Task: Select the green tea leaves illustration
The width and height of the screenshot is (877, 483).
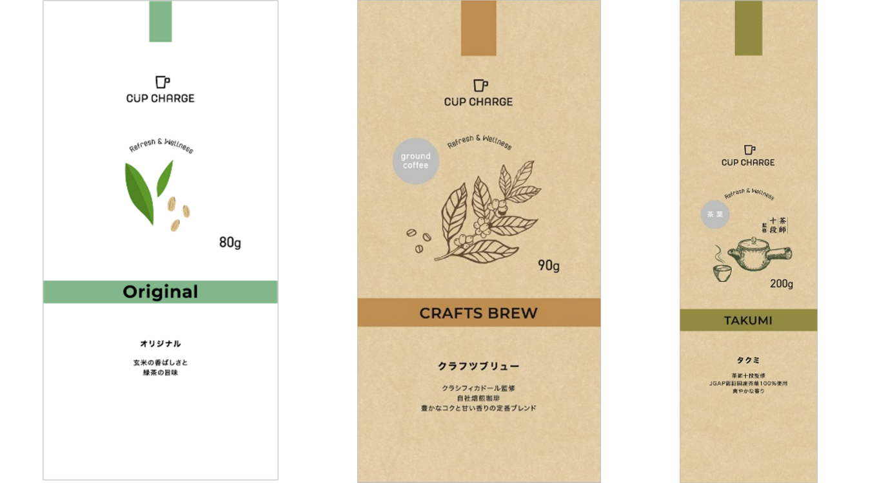Action: point(149,191)
